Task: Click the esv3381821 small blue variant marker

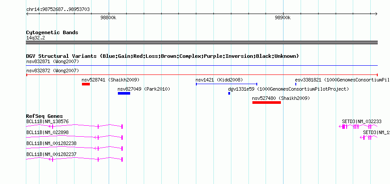Action: pyautogui.click(x=296, y=84)
